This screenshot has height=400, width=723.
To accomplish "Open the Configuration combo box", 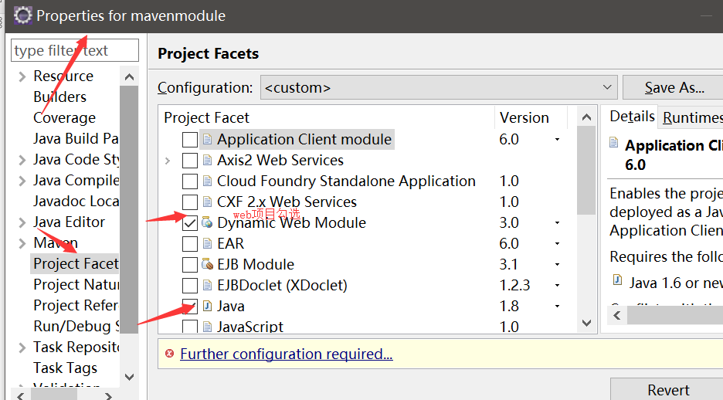I will tap(438, 87).
